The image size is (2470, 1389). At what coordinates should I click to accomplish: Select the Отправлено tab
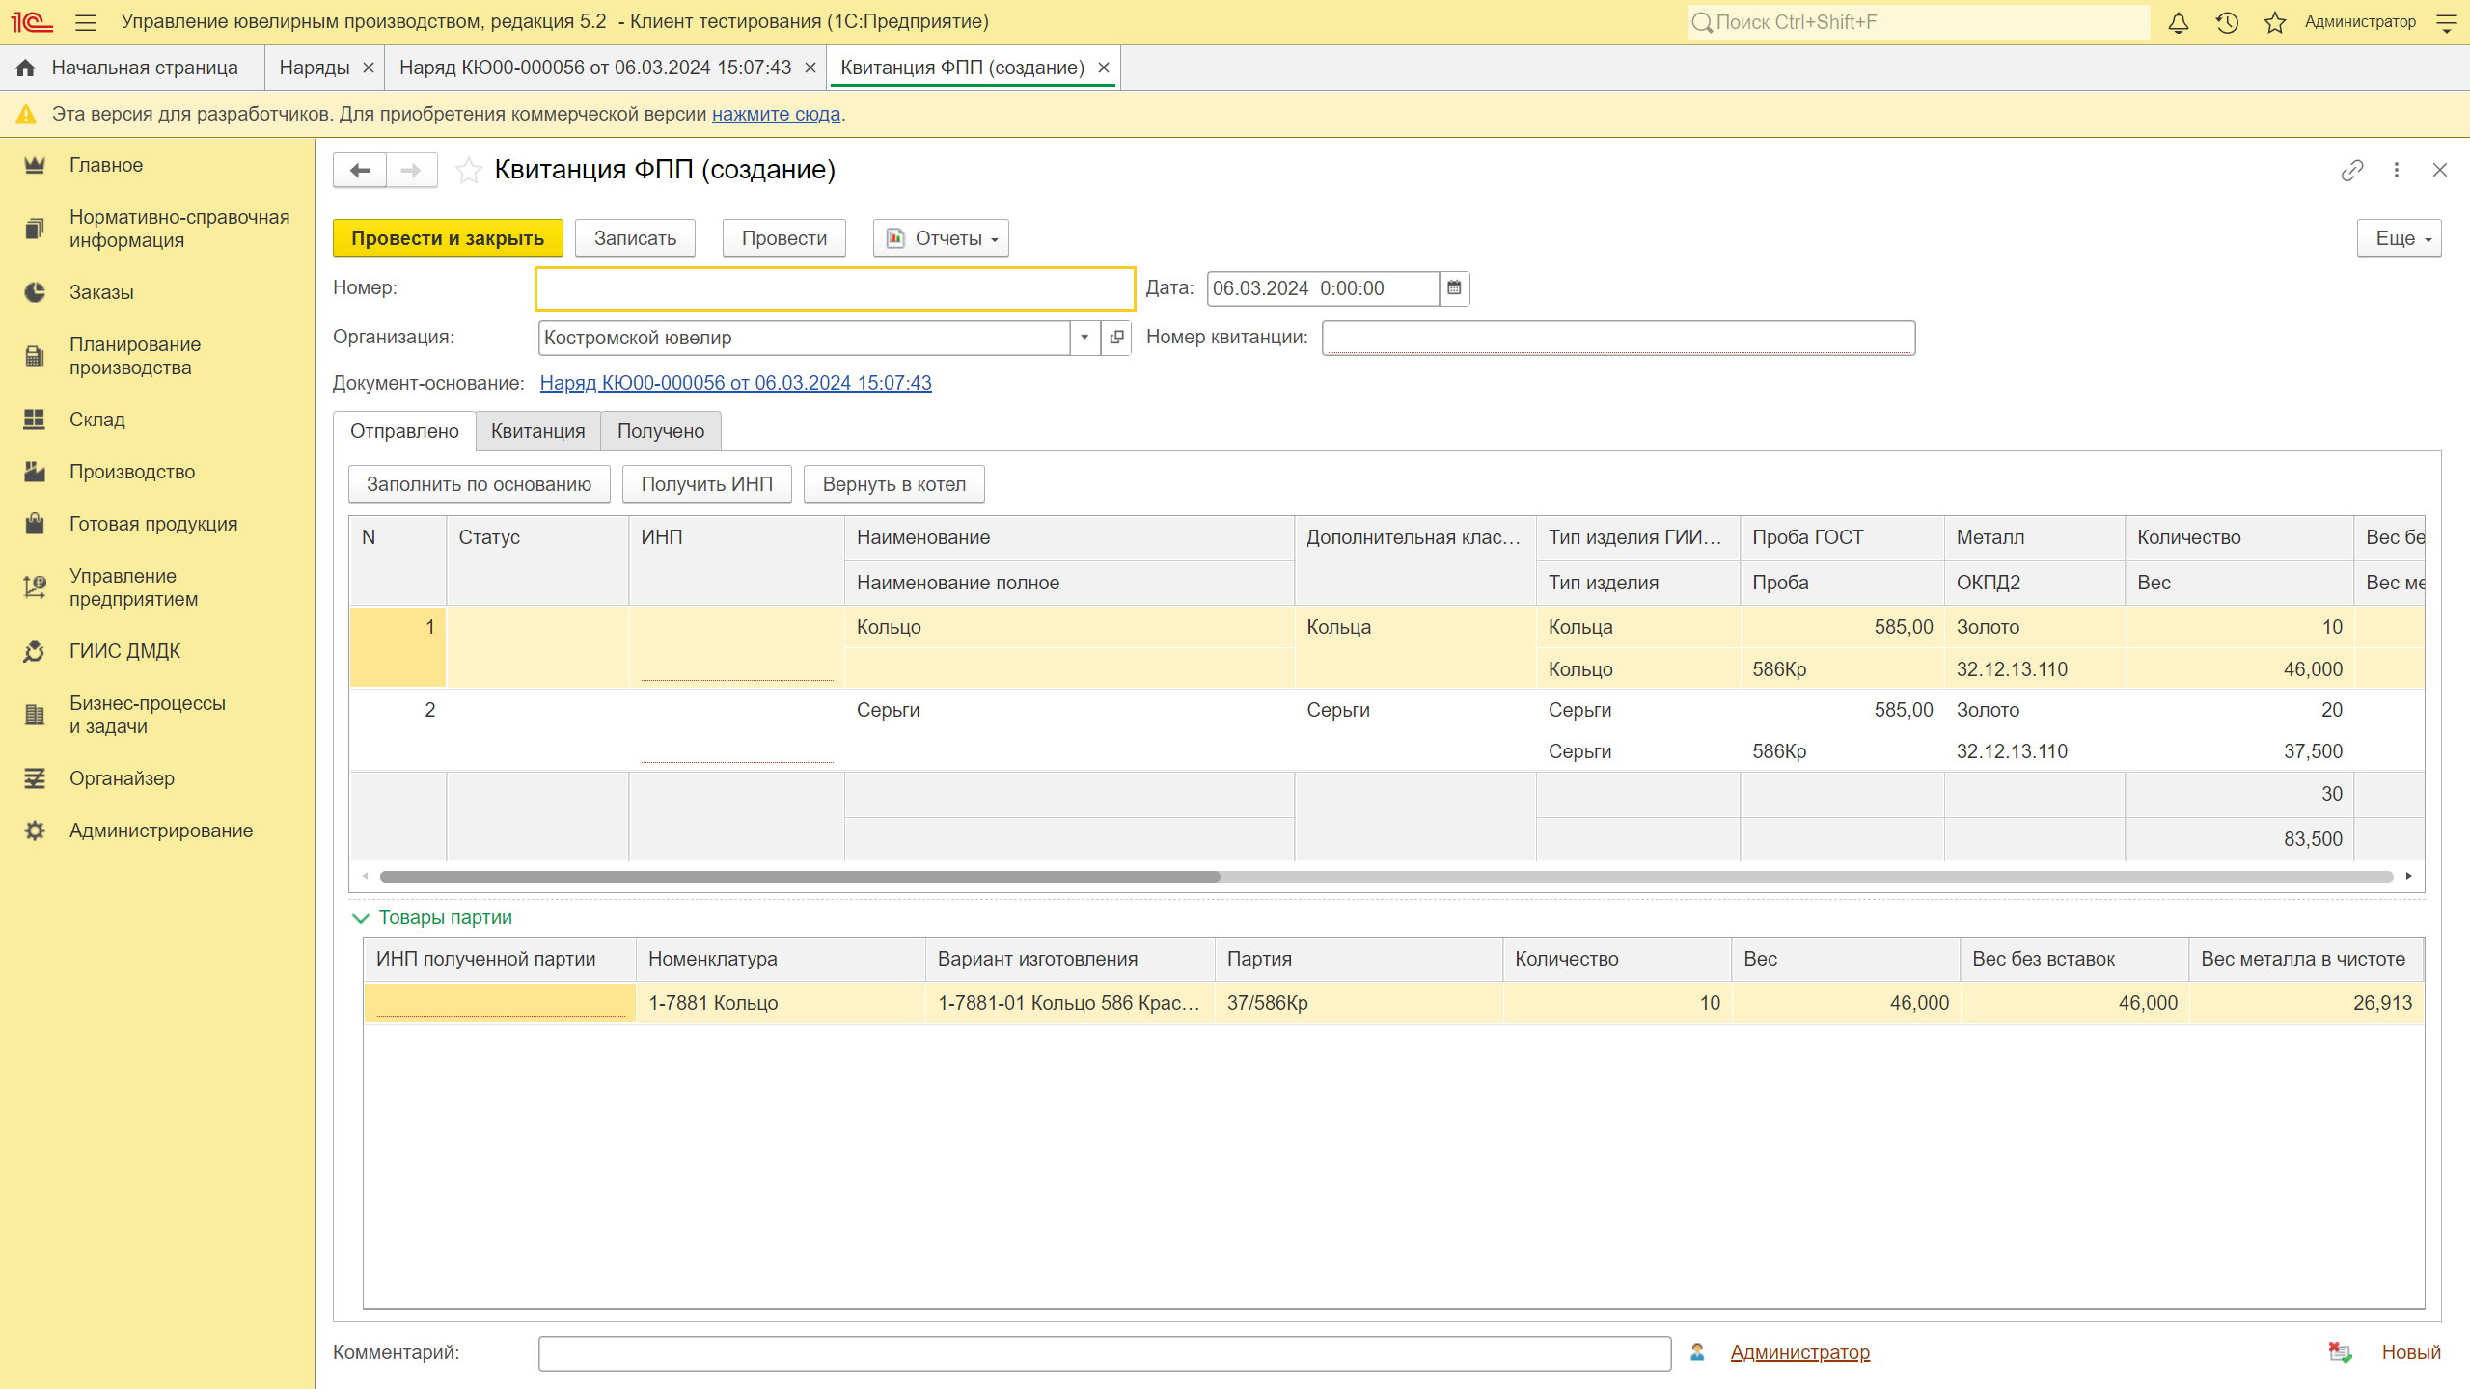404,431
